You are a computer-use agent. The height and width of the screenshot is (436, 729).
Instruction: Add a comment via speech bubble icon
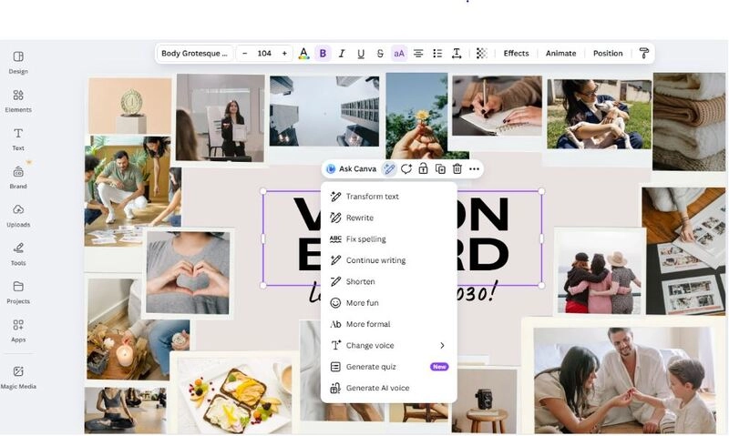(x=406, y=169)
